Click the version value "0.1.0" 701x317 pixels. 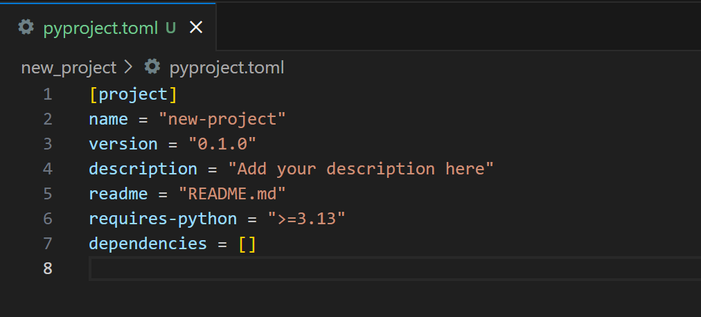(x=222, y=144)
